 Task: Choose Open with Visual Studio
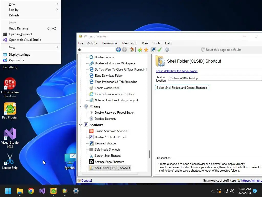click(x=31, y=40)
